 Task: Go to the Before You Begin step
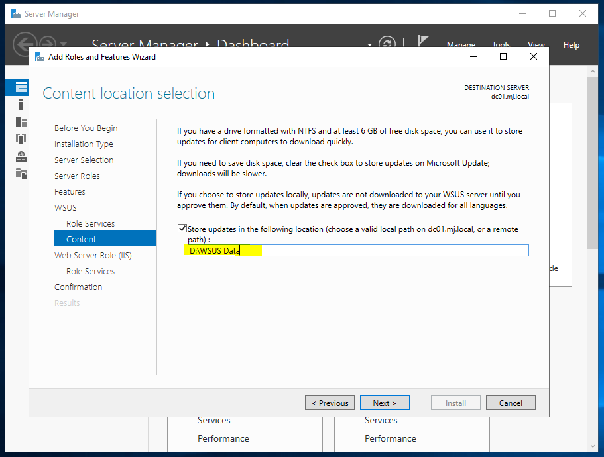(x=86, y=128)
